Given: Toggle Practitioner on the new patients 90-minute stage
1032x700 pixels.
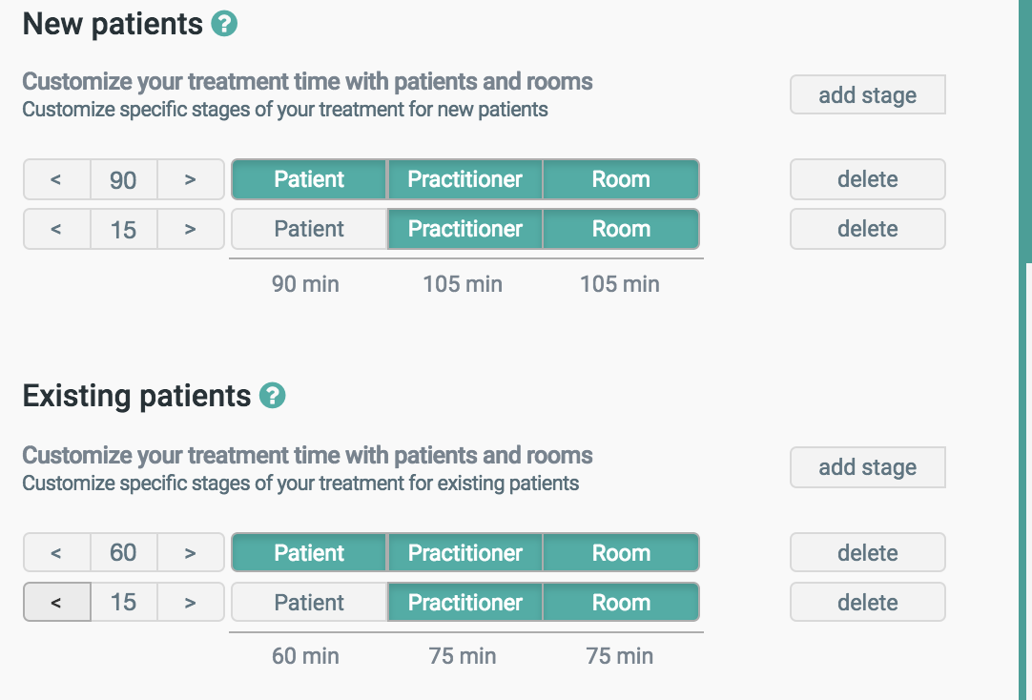Looking at the screenshot, I should 464,179.
